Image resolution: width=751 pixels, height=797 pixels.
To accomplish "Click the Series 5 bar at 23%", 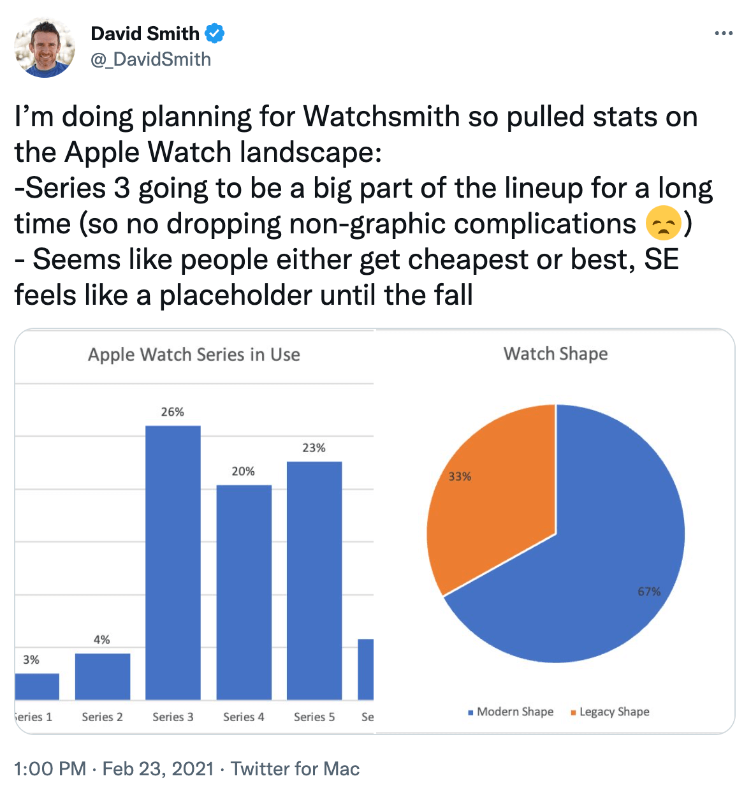I will (x=314, y=580).
